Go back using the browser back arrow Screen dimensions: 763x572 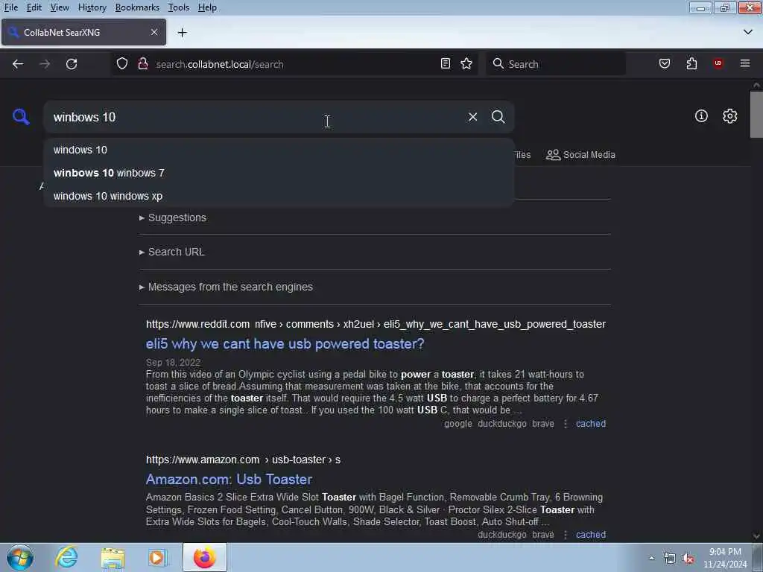coord(18,64)
